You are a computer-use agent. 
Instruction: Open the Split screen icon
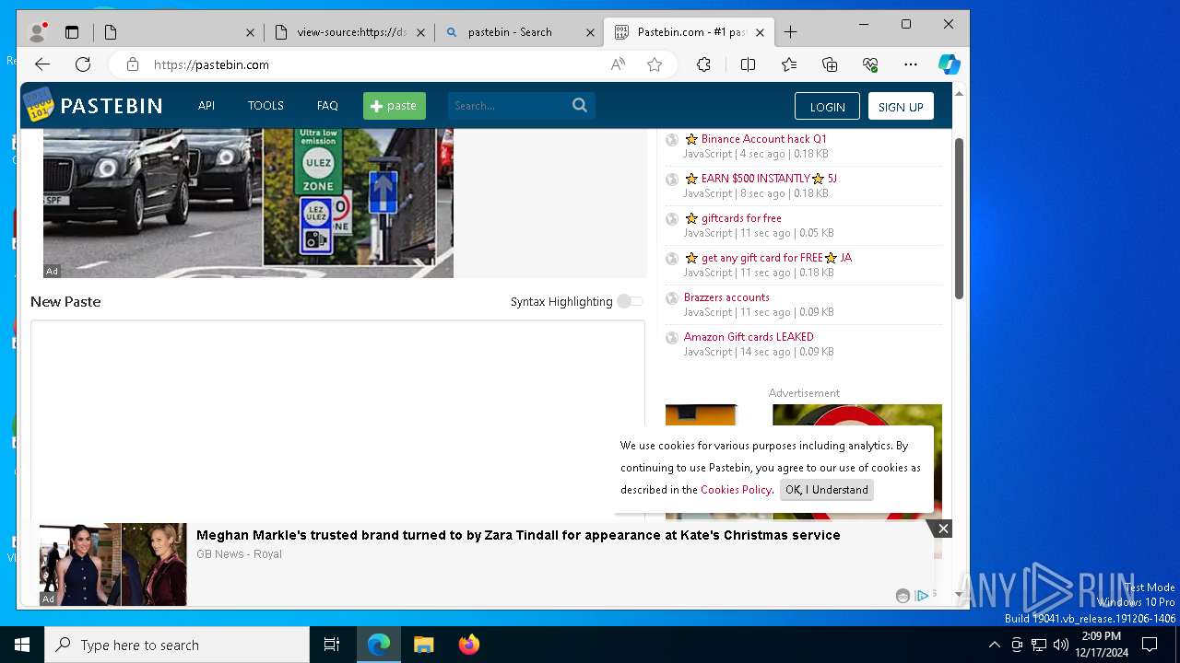(748, 64)
